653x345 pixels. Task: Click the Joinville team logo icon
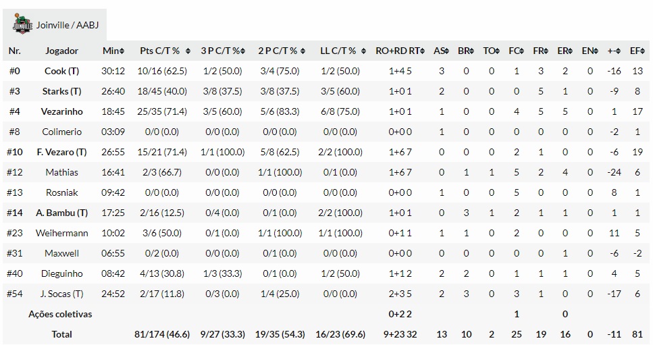(22, 25)
